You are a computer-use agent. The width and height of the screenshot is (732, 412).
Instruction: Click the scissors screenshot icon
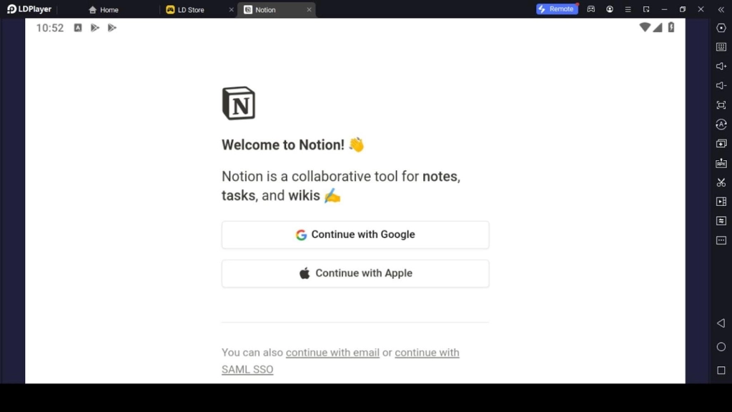coord(721,182)
